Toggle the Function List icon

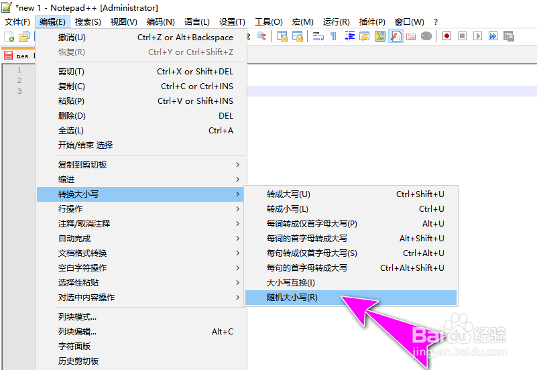[396, 36]
